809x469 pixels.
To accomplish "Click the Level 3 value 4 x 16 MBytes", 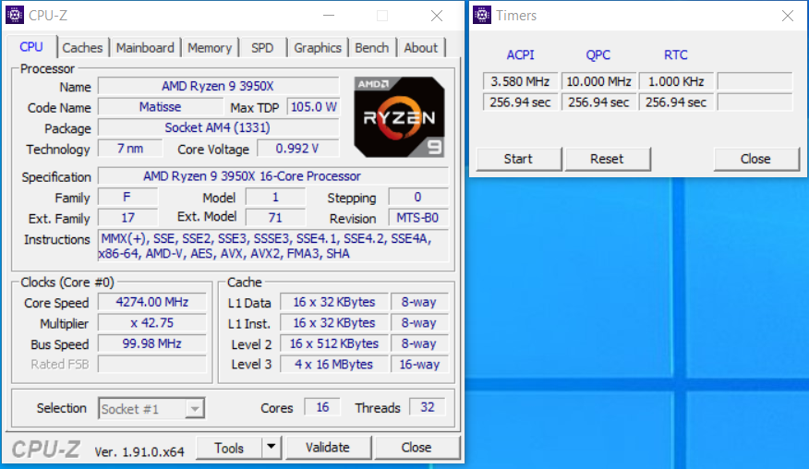I will [334, 365].
